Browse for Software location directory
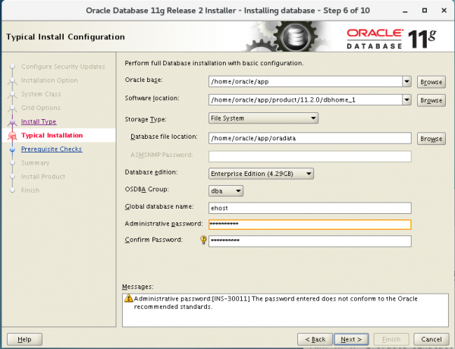 pos(431,100)
